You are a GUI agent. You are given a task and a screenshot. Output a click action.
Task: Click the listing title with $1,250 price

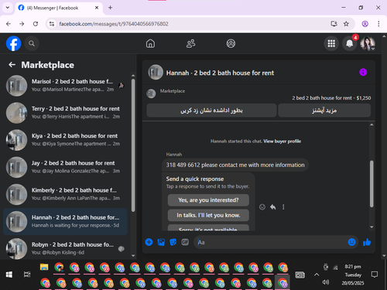(x=331, y=98)
